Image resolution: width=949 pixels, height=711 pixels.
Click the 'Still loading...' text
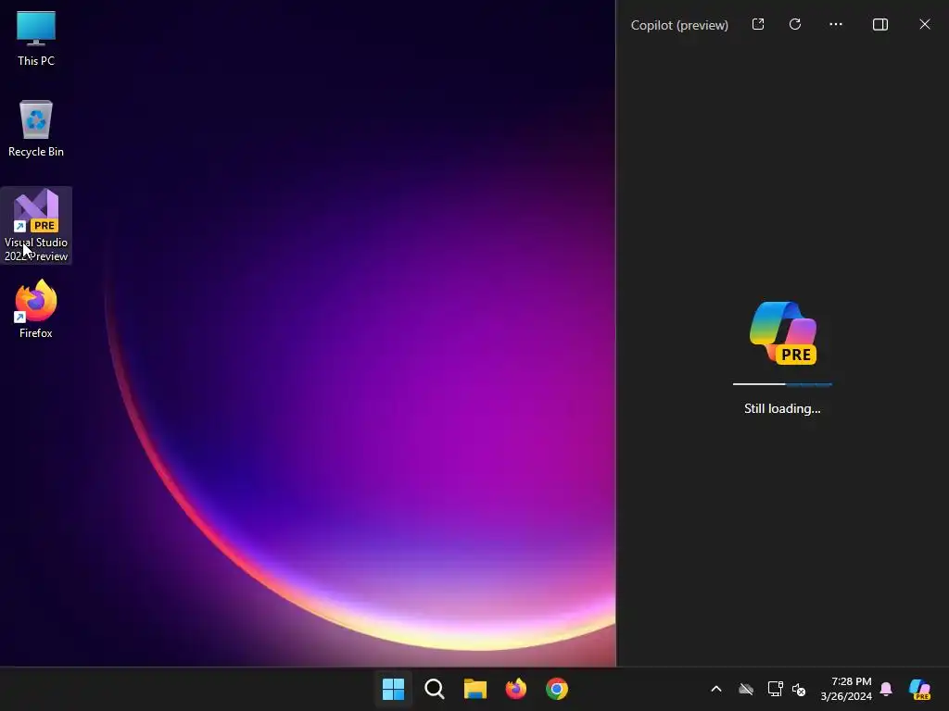[782, 408]
